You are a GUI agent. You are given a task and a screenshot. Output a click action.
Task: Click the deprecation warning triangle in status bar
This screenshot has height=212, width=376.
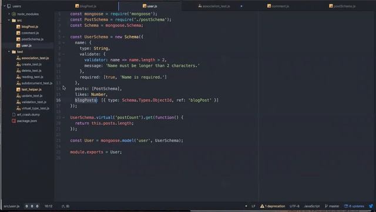[262, 206]
